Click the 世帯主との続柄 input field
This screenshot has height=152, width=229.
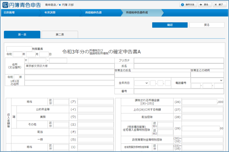[x=207, y=75]
